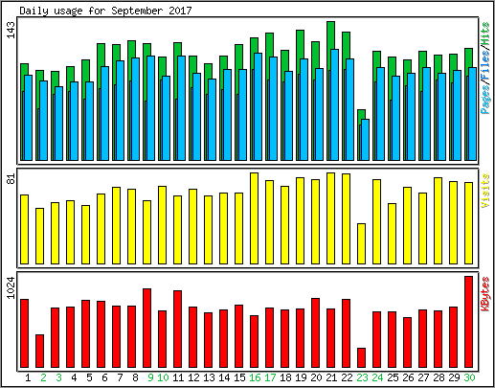
Task: Click the yellow Visits bar for day 16
Action: click(x=254, y=218)
